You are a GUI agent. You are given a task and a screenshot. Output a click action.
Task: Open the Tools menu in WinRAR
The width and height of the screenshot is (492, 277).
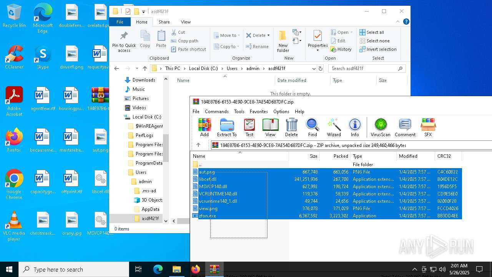239,112
